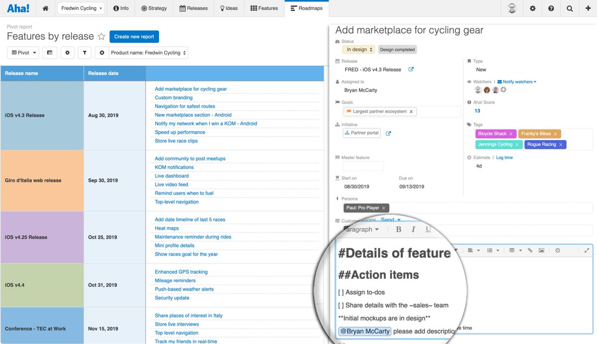Click assignee Bryan McCarty

361,90
